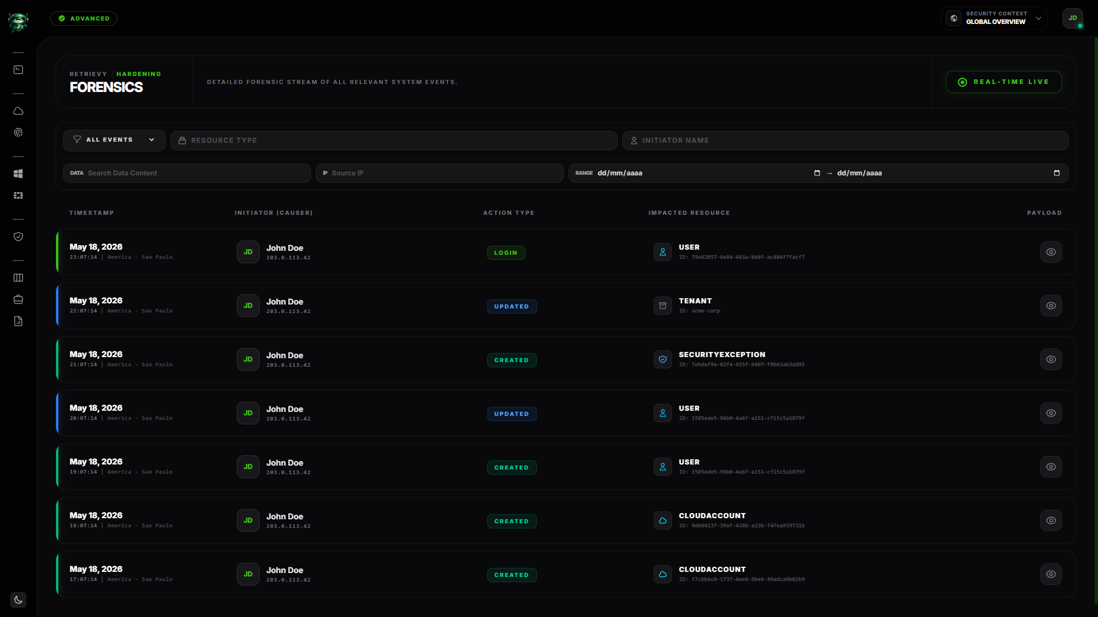The height and width of the screenshot is (617, 1098).
Task: Click the cloud icon in 17:07:14 row
Action: [x=663, y=574]
